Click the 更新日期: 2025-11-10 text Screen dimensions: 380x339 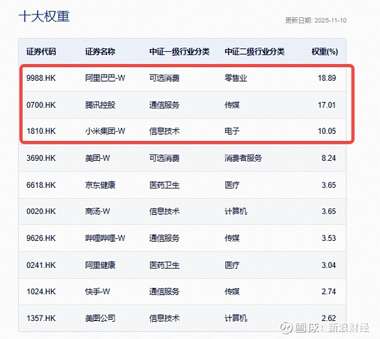pos(316,20)
